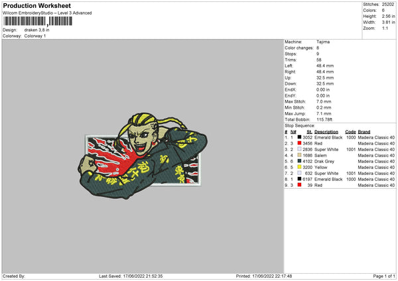Select the 'Stops:' label

[x=291, y=54]
